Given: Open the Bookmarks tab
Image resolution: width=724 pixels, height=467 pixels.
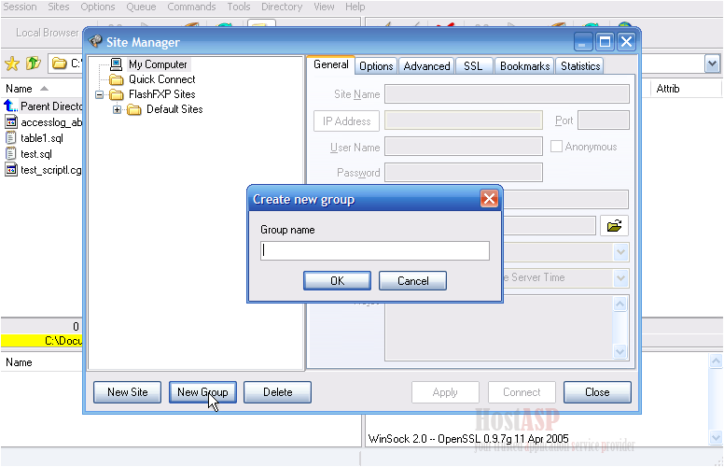Looking at the screenshot, I should tap(524, 66).
